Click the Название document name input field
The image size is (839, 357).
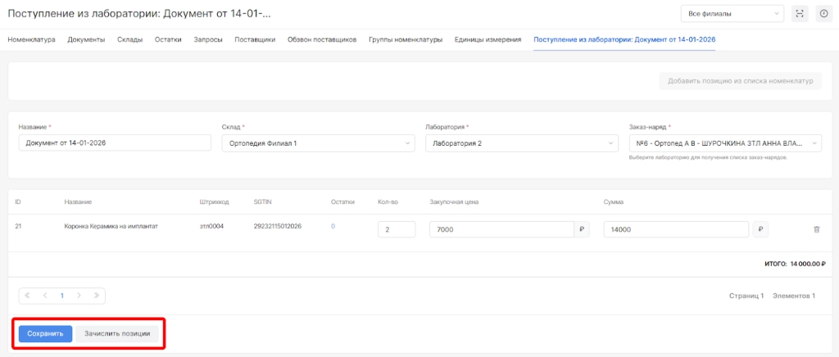pos(115,142)
